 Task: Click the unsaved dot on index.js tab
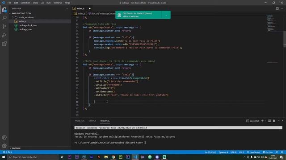89,8
